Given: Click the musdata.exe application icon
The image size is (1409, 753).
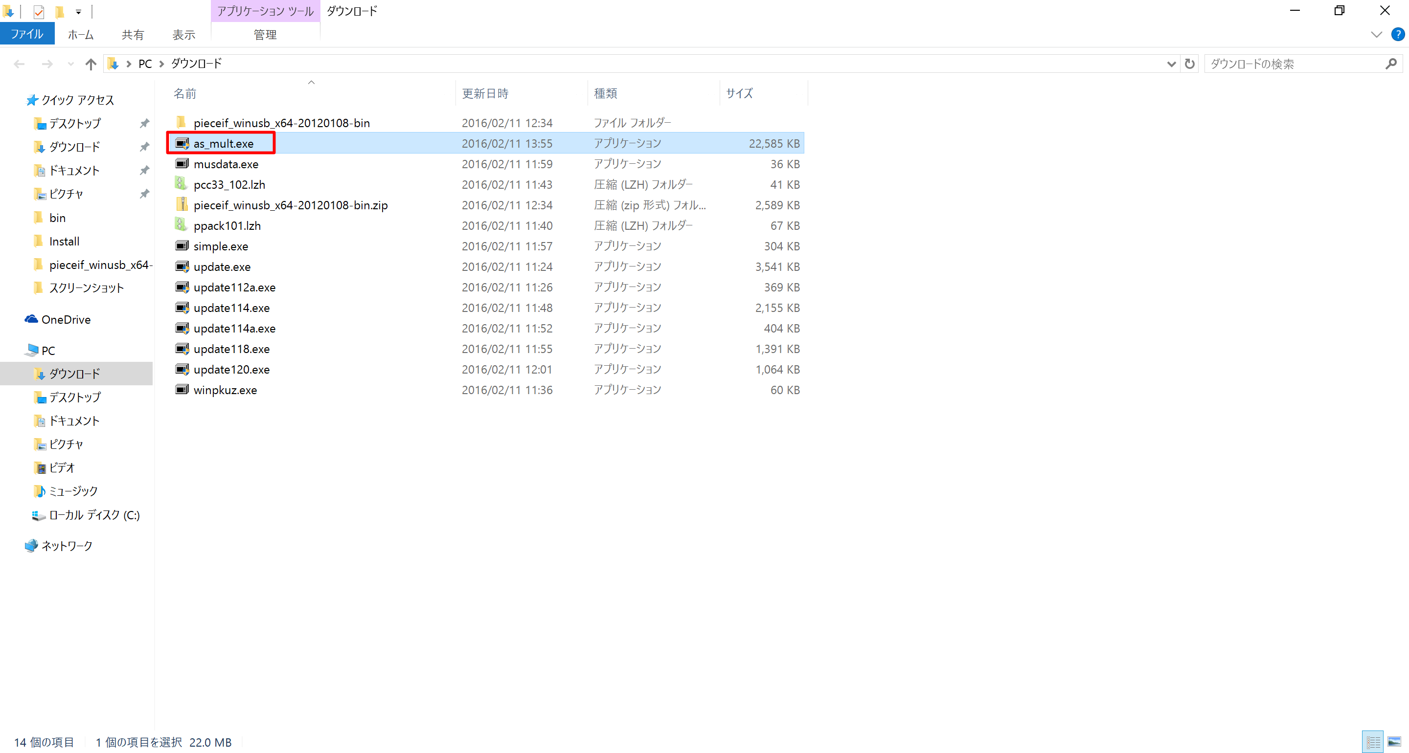Looking at the screenshot, I should coord(182,163).
